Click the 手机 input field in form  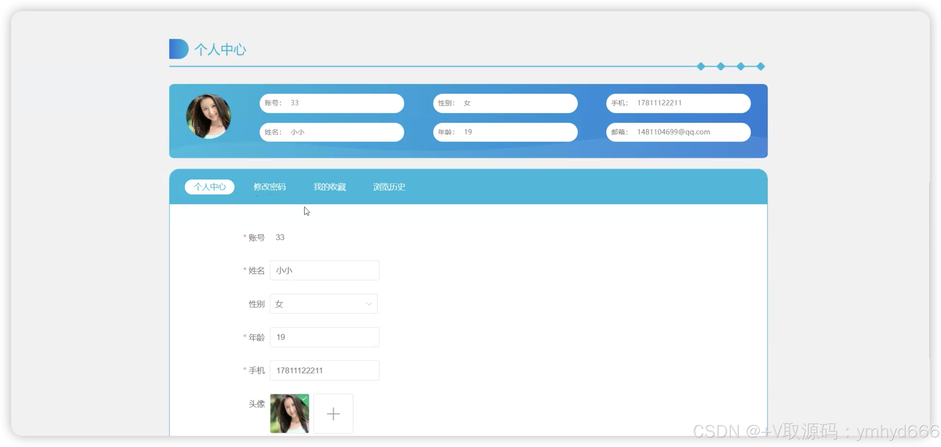point(324,370)
